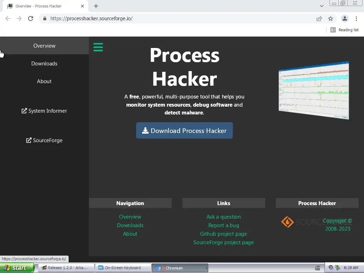Switch to Release 1.2.0 Arka taskbar item
Viewport: 364px width, 273px height.
66,268
